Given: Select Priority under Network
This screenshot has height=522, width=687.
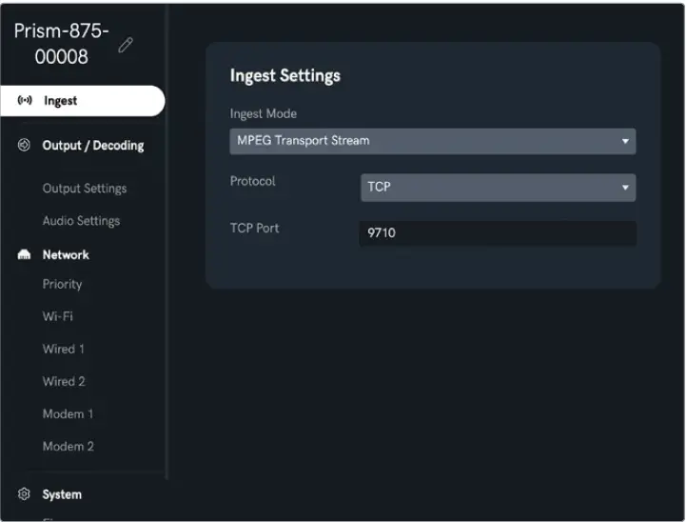Looking at the screenshot, I should (63, 284).
